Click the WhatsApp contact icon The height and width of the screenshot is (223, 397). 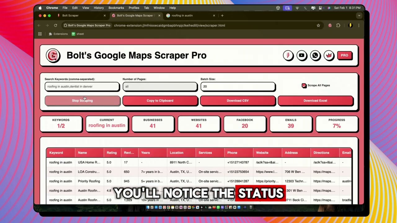click(315, 55)
